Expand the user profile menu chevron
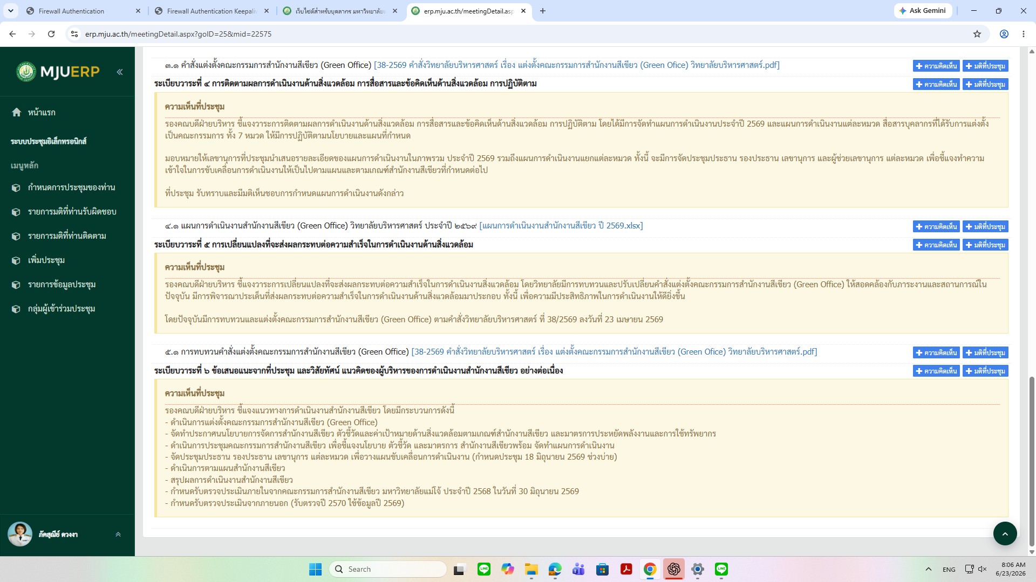This screenshot has width=1036, height=582. click(118, 535)
